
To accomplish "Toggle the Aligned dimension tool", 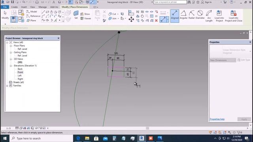I will coord(175,16).
